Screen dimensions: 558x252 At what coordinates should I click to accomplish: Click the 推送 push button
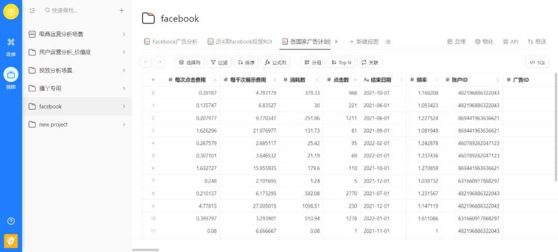[x=537, y=42]
